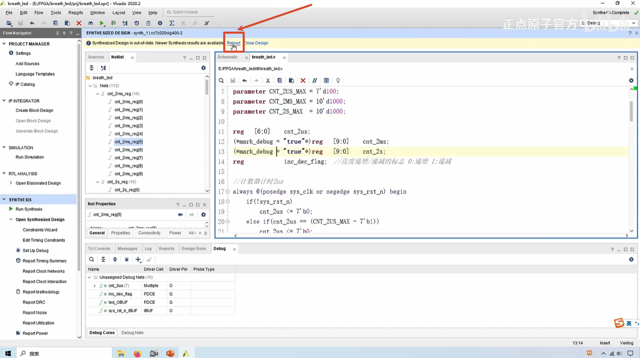Open the Tools menu
The width and height of the screenshot is (640, 358).
click(56, 13)
